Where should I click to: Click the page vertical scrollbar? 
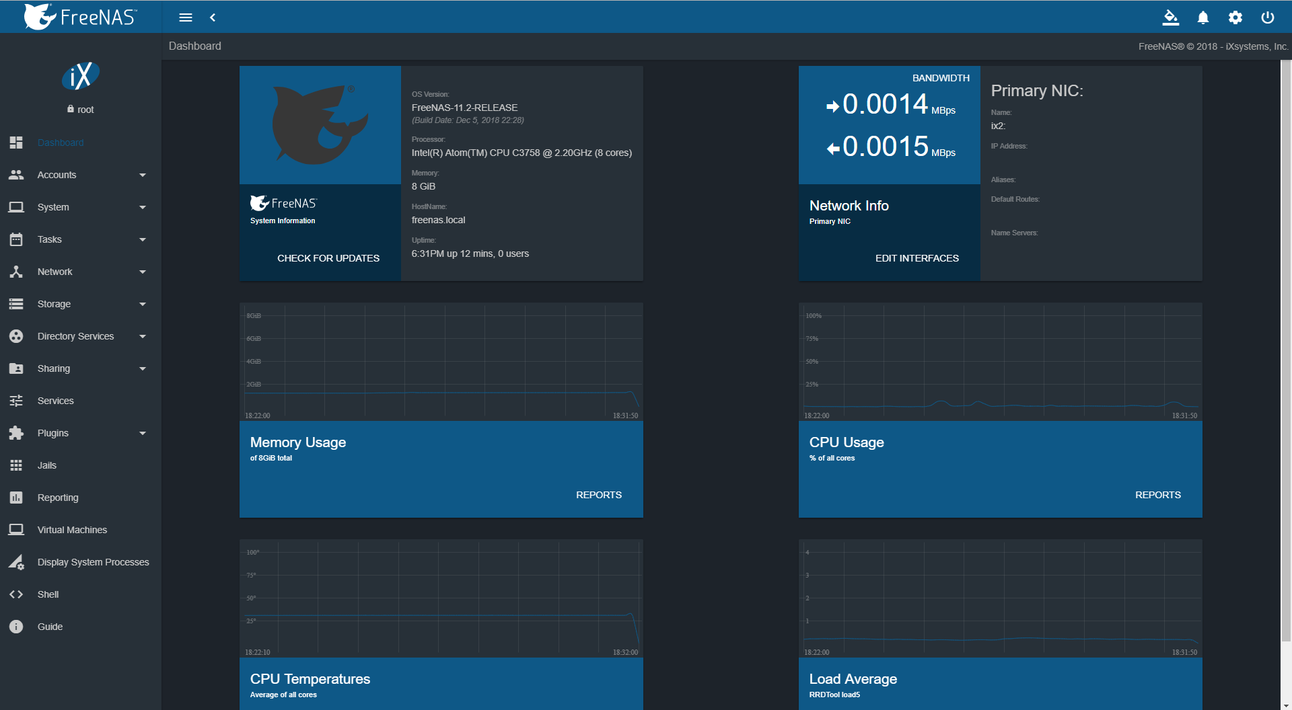(1286, 350)
